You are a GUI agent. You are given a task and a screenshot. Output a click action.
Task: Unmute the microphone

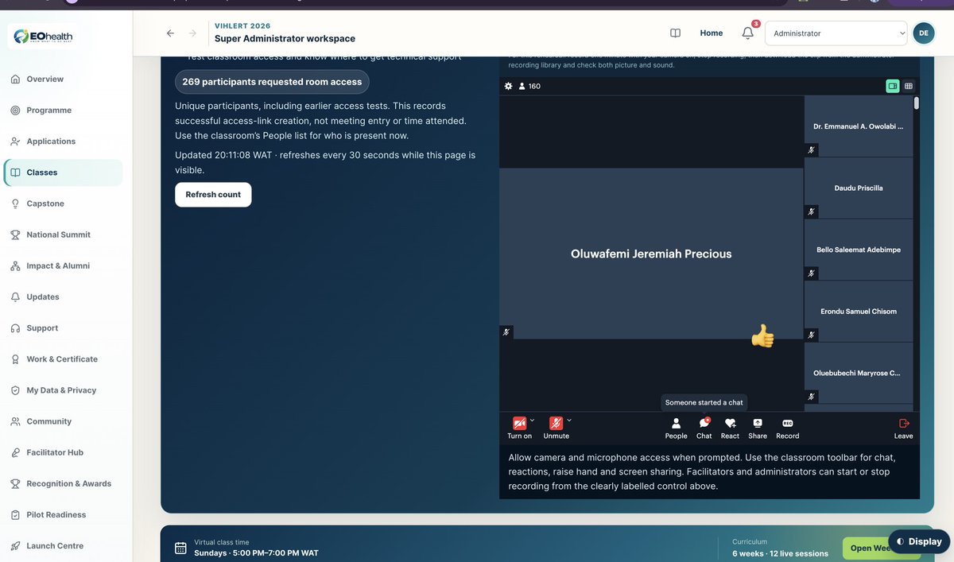click(x=556, y=428)
